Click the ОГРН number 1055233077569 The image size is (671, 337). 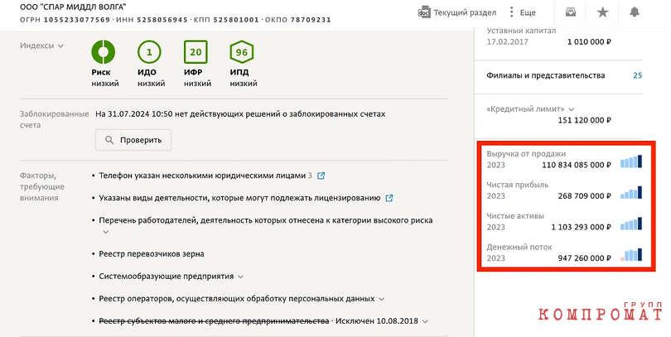click(77, 20)
